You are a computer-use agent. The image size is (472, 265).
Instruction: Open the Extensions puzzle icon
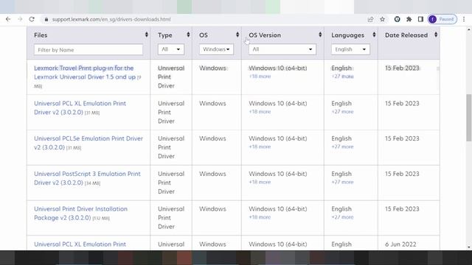point(409,19)
